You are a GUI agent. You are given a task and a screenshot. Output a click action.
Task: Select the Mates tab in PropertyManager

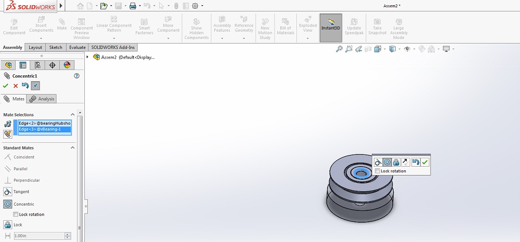click(14, 99)
